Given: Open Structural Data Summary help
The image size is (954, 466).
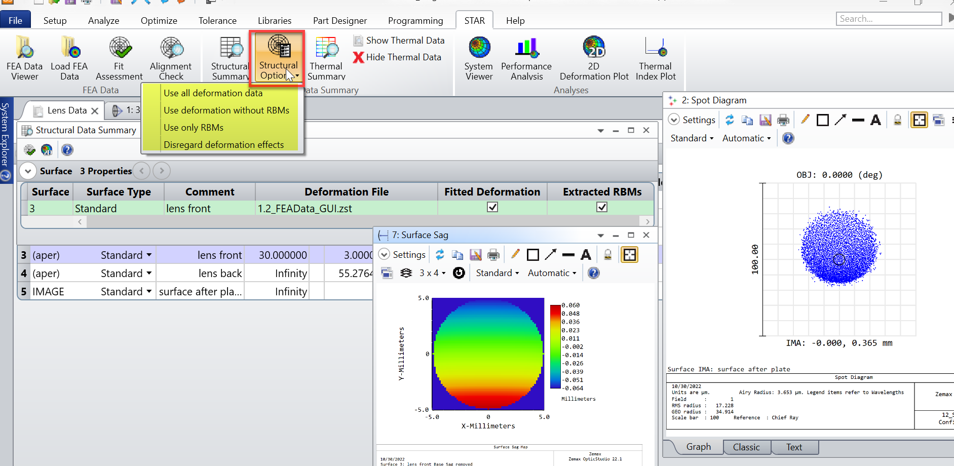Looking at the screenshot, I should point(67,150).
